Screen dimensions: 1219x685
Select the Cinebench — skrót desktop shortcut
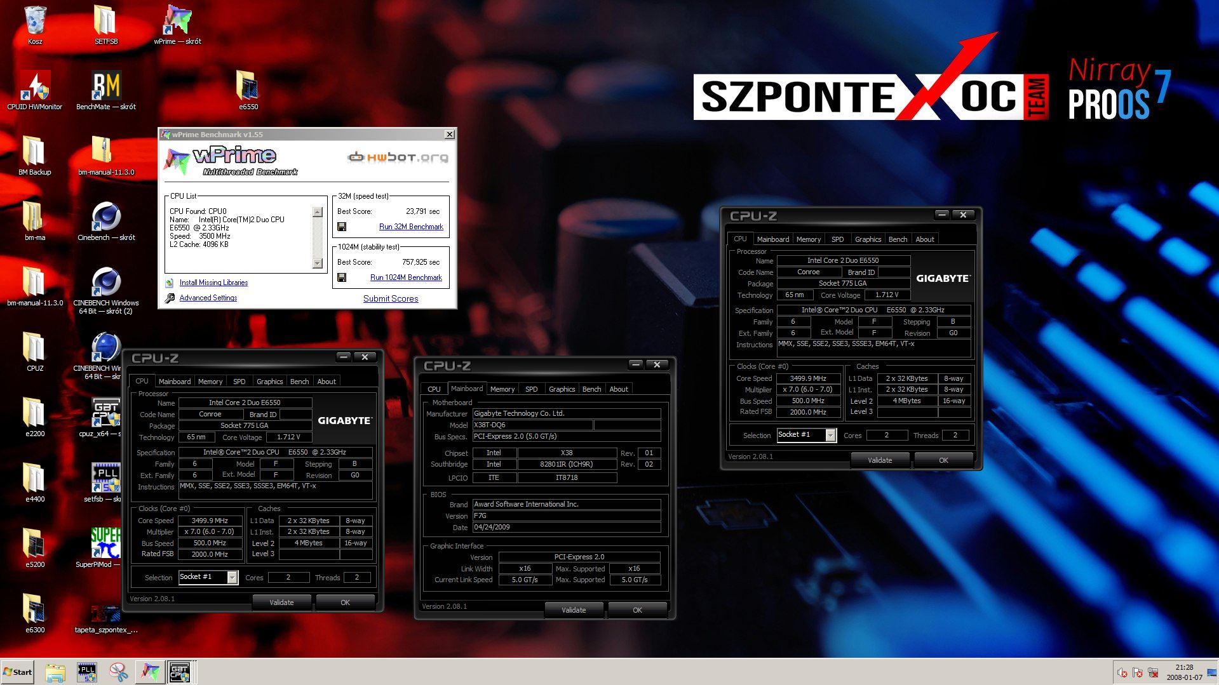[x=106, y=222]
